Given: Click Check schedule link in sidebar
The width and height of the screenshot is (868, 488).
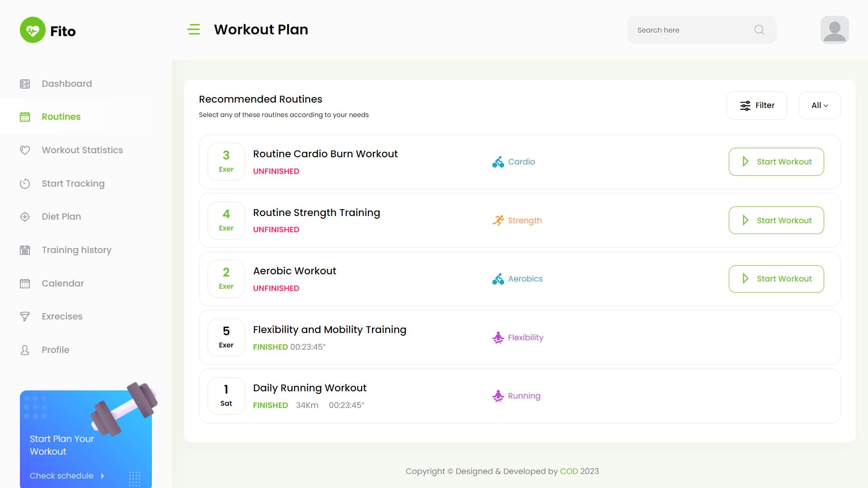Looking at the screenshot, I should (x=61, y=475).
